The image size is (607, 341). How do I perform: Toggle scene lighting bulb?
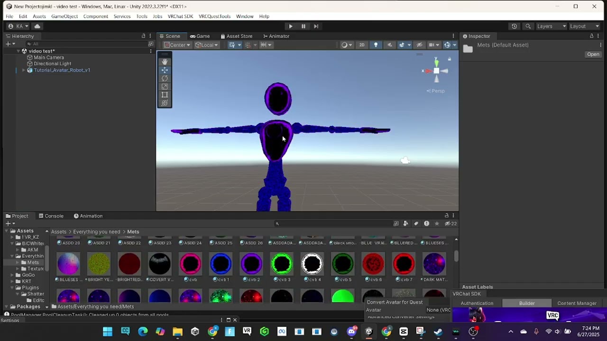click(x=376, y=45)
